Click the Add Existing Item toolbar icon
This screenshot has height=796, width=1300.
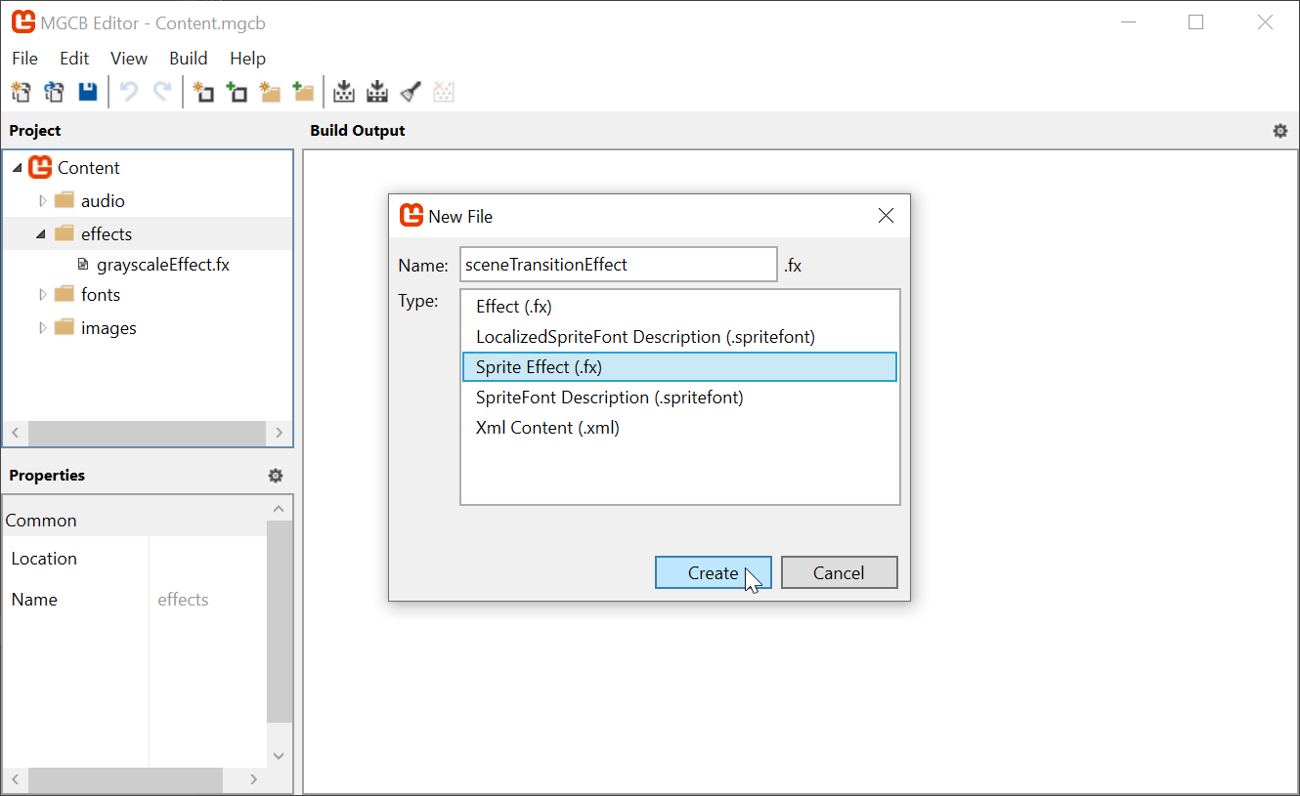coord(237,91)
